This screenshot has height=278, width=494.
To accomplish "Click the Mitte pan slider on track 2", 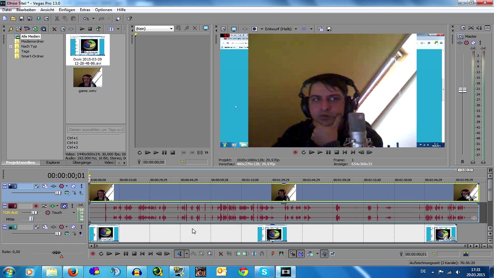I will click(31, 219).
